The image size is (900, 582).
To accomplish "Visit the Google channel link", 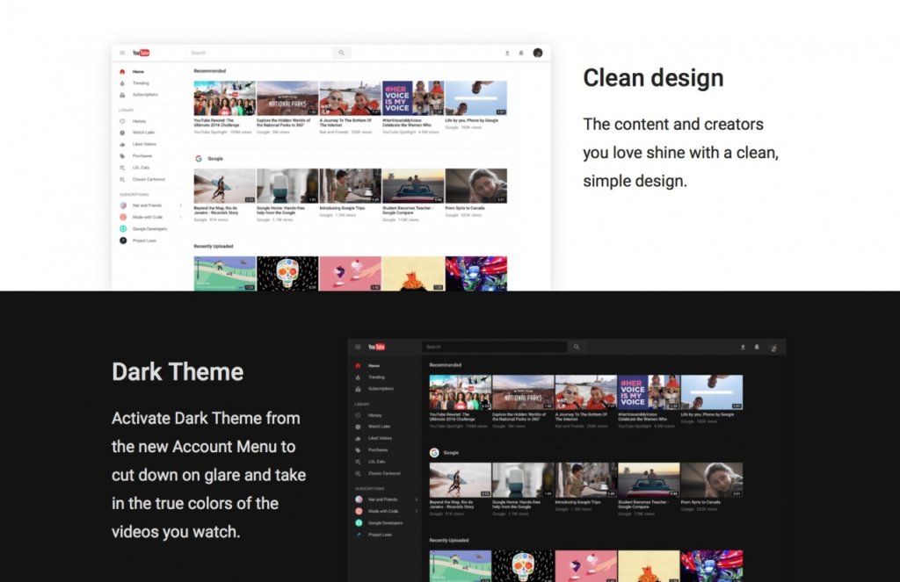I will coord(216,158).
